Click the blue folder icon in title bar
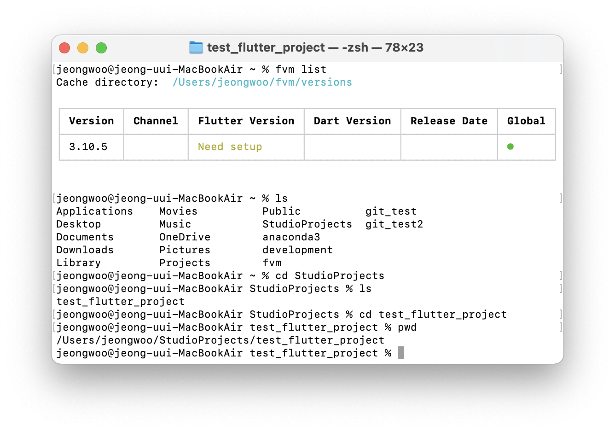Screen dimensions: 615x432 click(x=196, y=47)
